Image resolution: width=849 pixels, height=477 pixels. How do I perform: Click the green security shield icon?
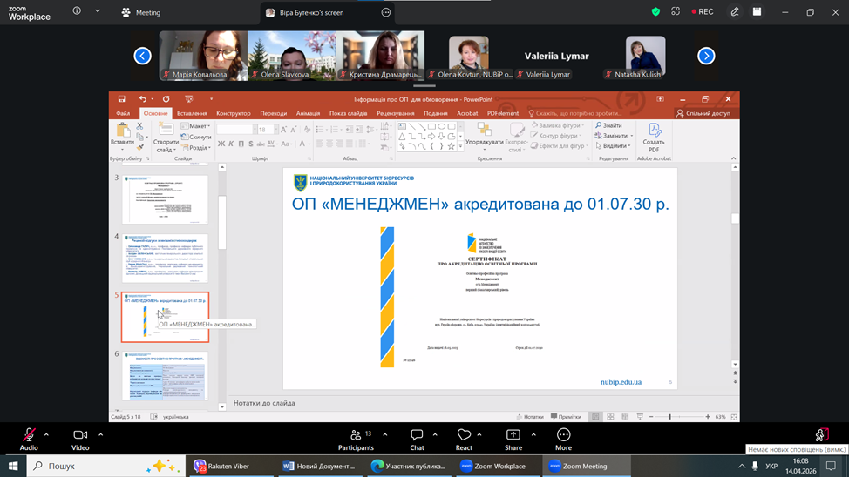pyautogui.click(x=655, y=12)
